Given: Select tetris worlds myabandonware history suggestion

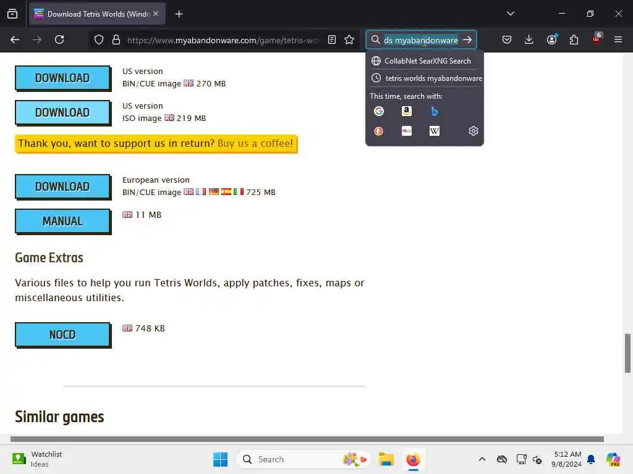Looking at the screenshot, I should tap(424, 78).
